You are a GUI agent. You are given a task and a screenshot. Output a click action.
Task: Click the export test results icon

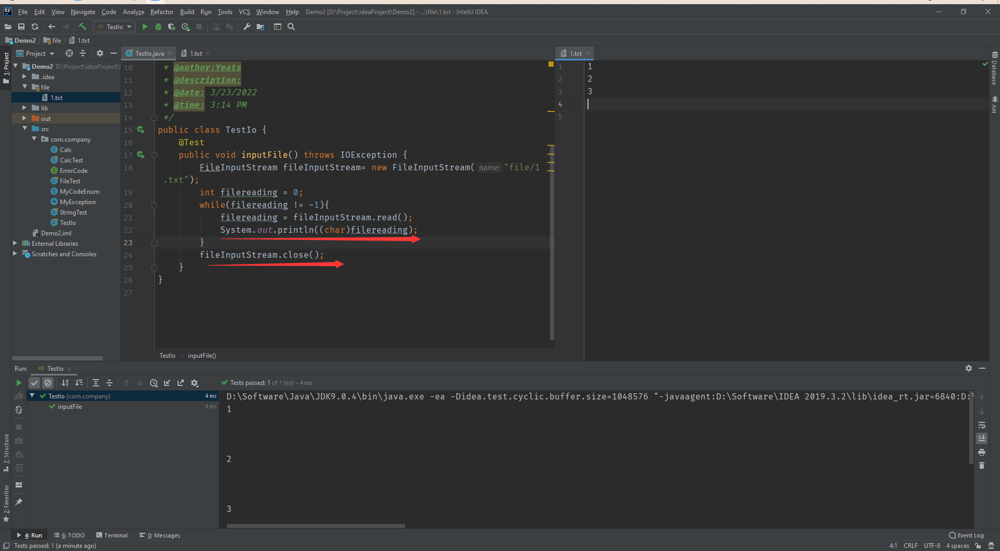181,383
